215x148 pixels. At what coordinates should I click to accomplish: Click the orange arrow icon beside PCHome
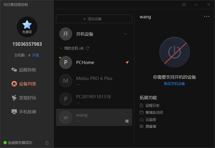[127, 62]
